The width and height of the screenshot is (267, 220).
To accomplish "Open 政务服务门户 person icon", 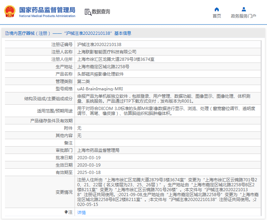I will 244,9.
